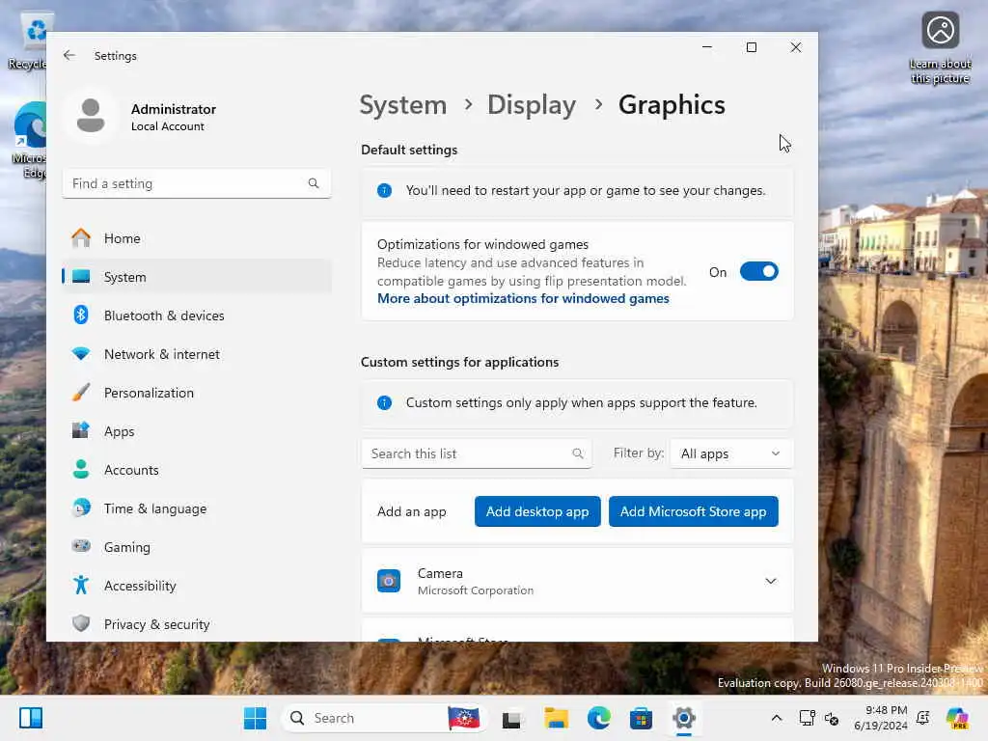Open Copilot preview in the taskbar
Image resolution: width=988 pixels, height=741 pixels.
(957, 718)
